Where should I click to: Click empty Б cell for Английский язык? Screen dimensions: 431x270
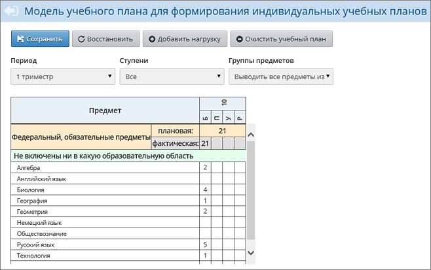[205, 178]
